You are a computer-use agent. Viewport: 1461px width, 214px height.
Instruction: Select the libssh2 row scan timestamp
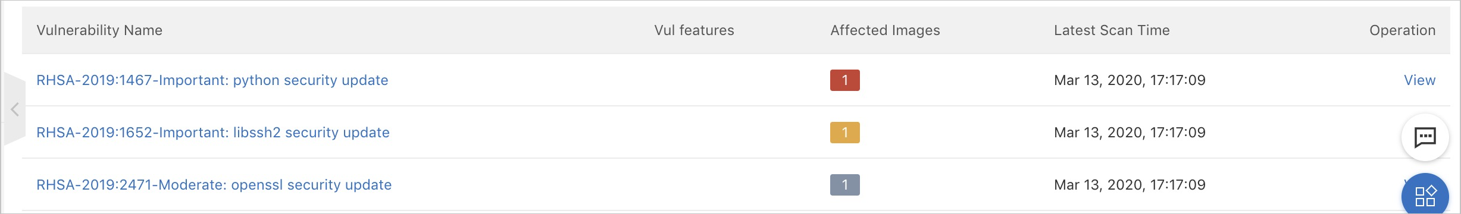pos(1130,133)
